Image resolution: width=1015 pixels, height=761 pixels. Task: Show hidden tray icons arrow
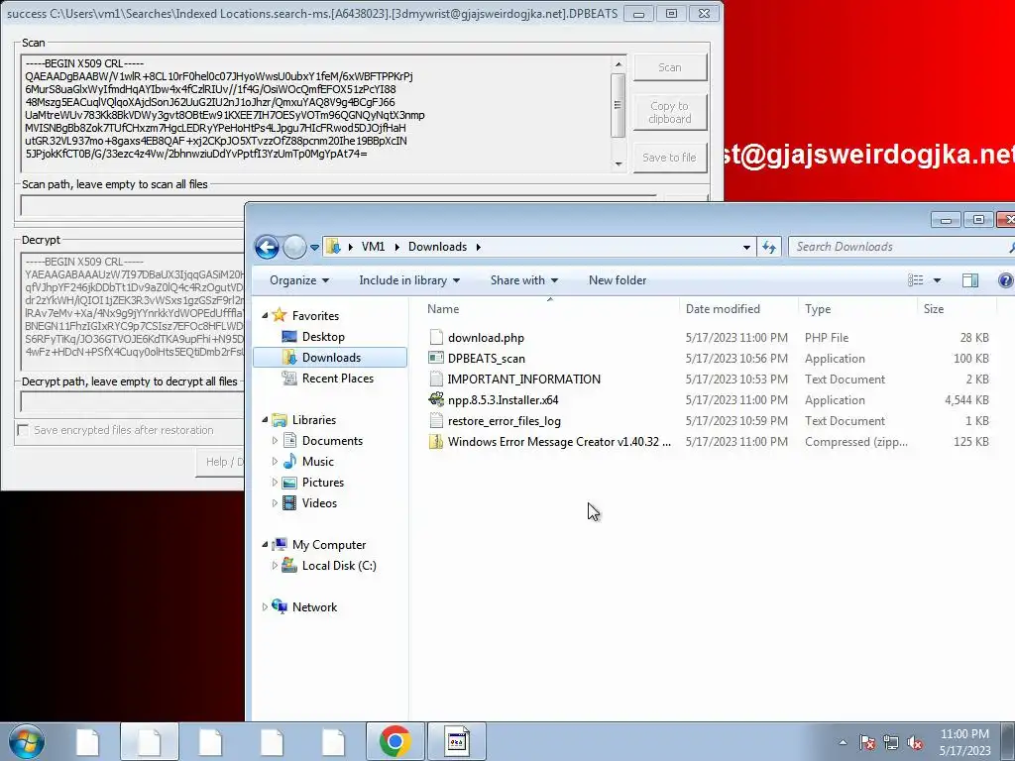pos(843,742)
